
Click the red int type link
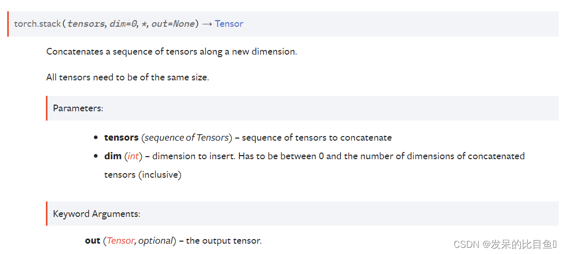point(134,156)
